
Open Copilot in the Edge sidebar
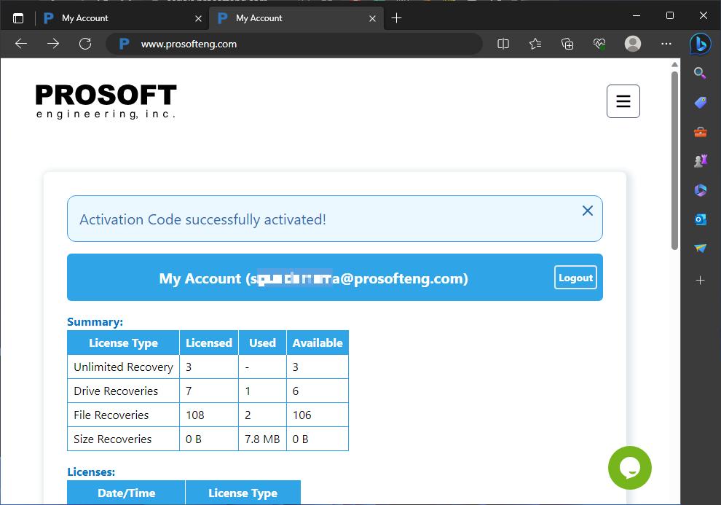[x=700, y=44]
